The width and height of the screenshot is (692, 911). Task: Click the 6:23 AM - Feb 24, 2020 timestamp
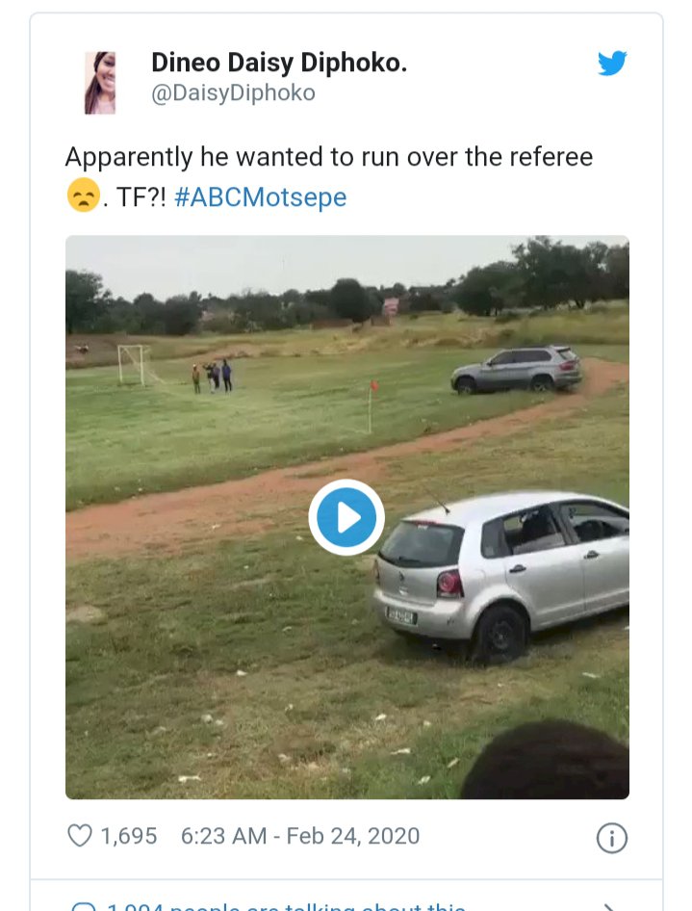pos(300,836)
